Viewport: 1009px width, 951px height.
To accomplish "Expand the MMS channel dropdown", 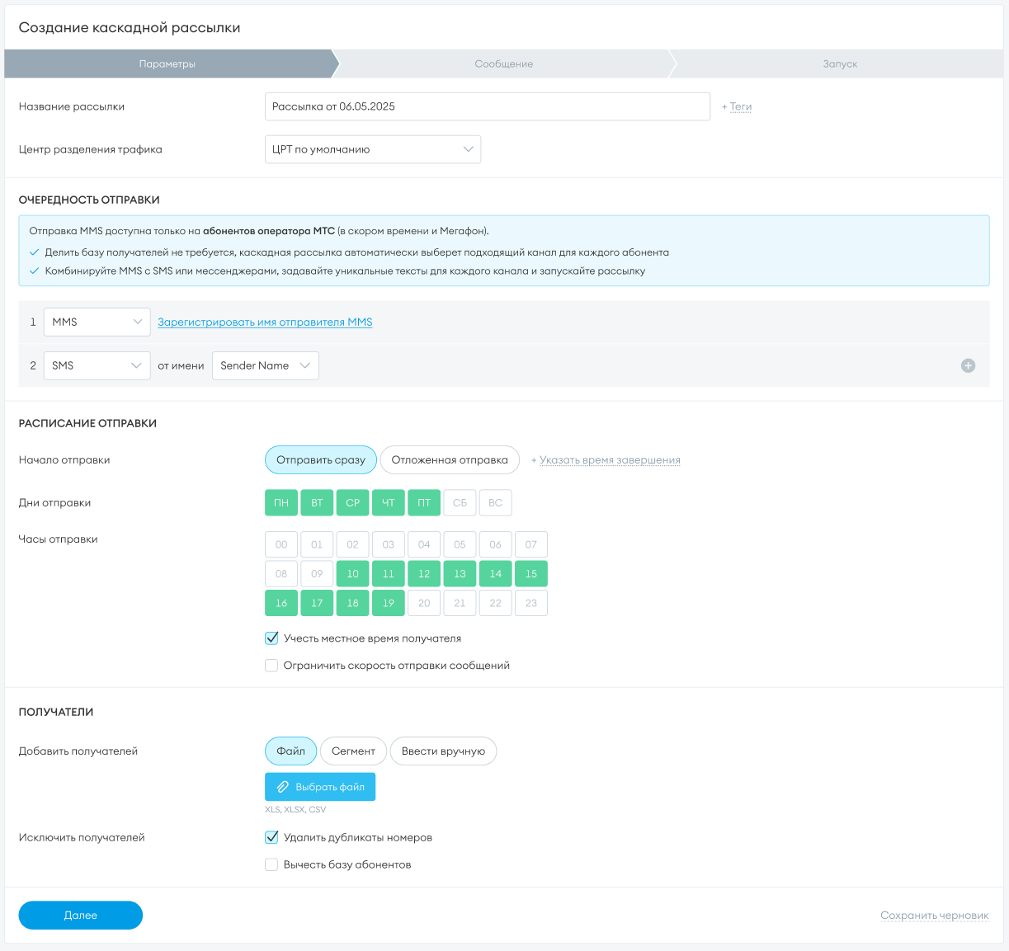I will [97, 322].
